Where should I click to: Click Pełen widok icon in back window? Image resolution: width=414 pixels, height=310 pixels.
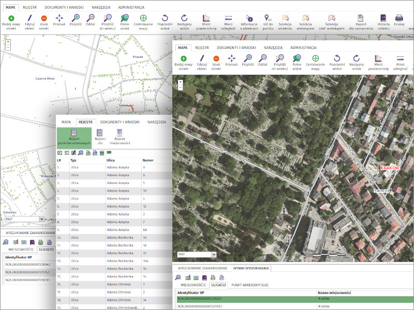[x=125, y=22]
